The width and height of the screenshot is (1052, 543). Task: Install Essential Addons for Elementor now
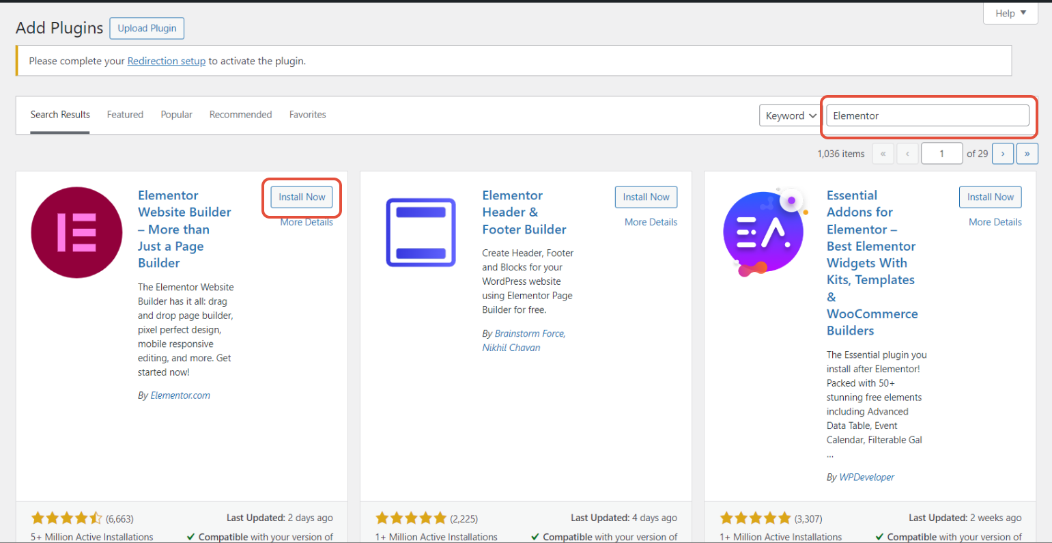[x=990, y=197]
